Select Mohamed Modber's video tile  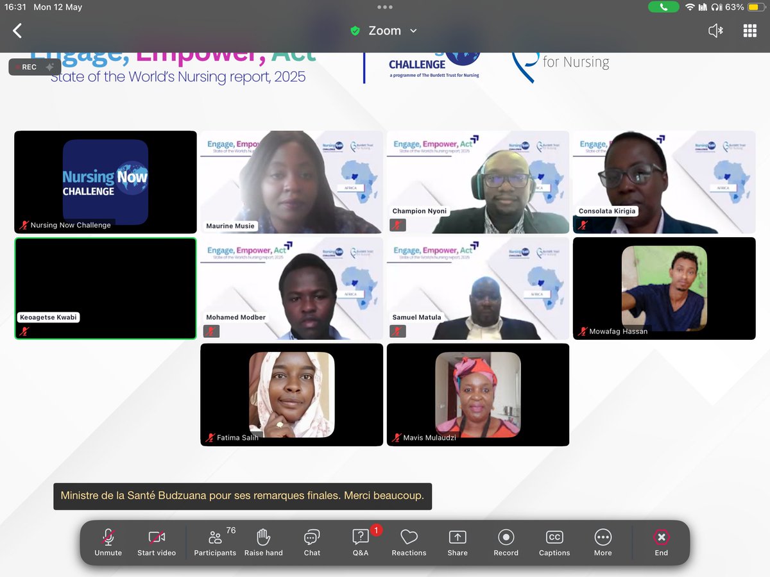(292, 288)
